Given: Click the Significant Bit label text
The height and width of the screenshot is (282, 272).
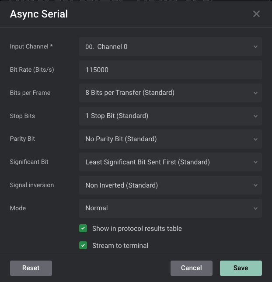Looking at the screenshot, I should tap(29, 162).
